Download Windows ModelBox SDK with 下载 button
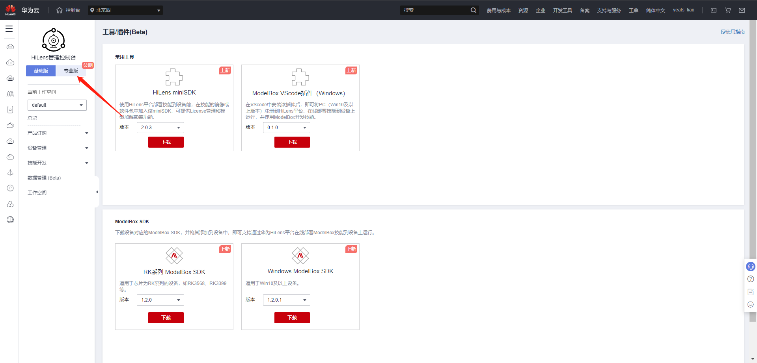 [292, 318]
